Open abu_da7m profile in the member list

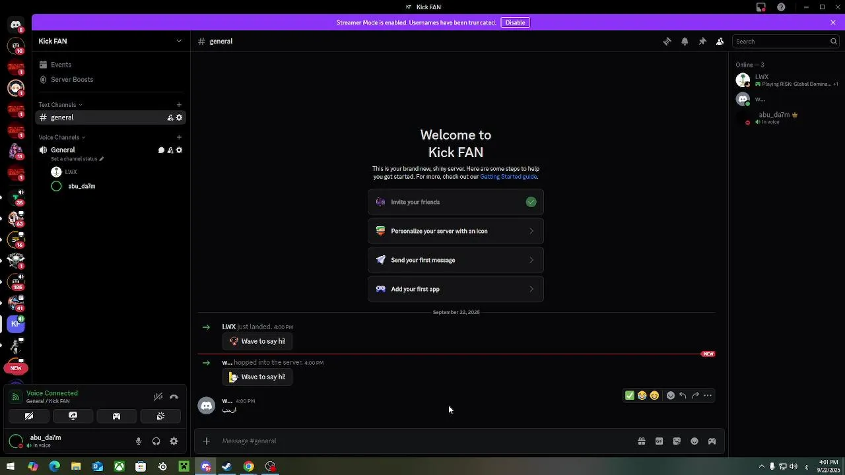click(x=787, y=118)
